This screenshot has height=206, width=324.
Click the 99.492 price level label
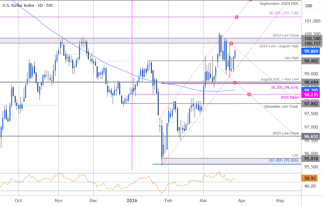(x=311, y=61)
